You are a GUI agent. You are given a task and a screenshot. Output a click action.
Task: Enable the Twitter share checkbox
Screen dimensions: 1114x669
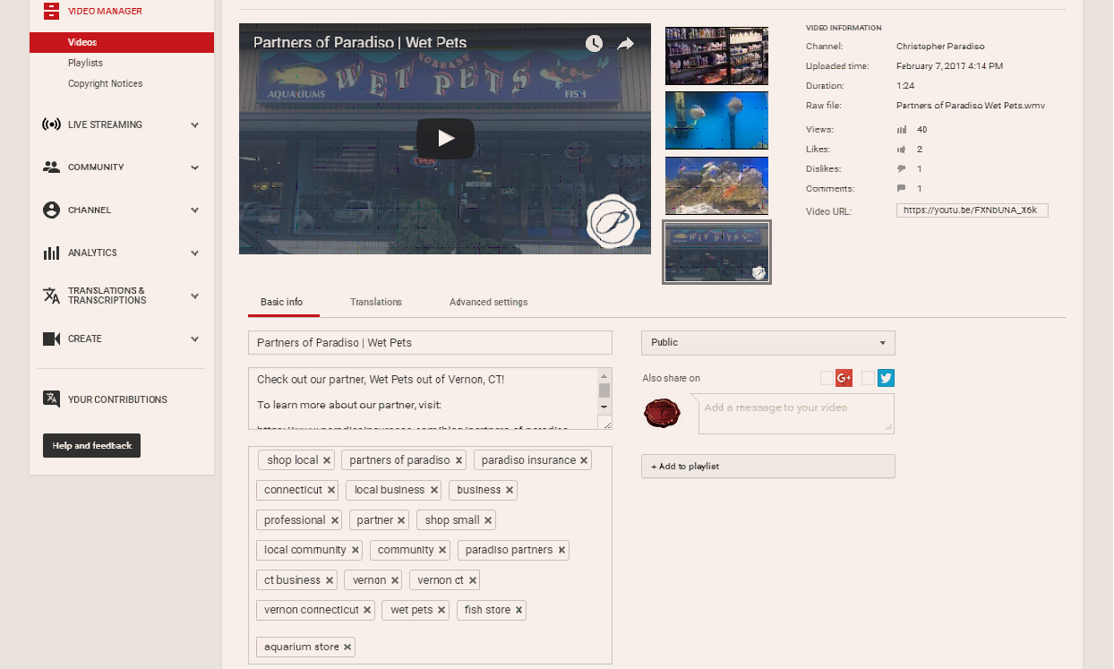pyautogui.click(x=868, y=378)
